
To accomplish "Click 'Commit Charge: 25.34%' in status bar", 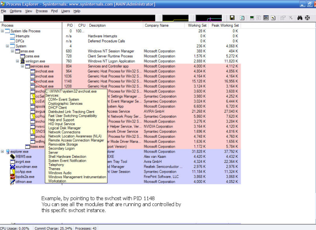I will pyautogui.click(x=53, y=228).
